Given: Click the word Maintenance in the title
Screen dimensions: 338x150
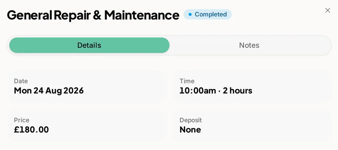Looking at the screenshot, I should pos(142,15).
